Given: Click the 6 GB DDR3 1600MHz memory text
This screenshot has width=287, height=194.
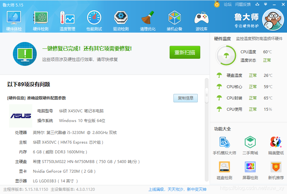Looking at the screenshot, I should tap(60, 152).
